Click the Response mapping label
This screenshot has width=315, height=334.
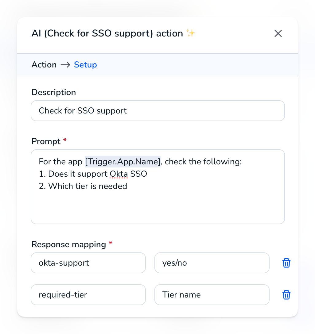point(69,244)
